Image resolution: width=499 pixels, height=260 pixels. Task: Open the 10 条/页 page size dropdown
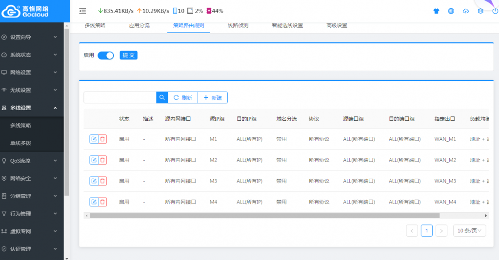(x=469, y=231)
